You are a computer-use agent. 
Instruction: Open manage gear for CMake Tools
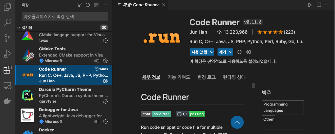[x=105, y=61]
